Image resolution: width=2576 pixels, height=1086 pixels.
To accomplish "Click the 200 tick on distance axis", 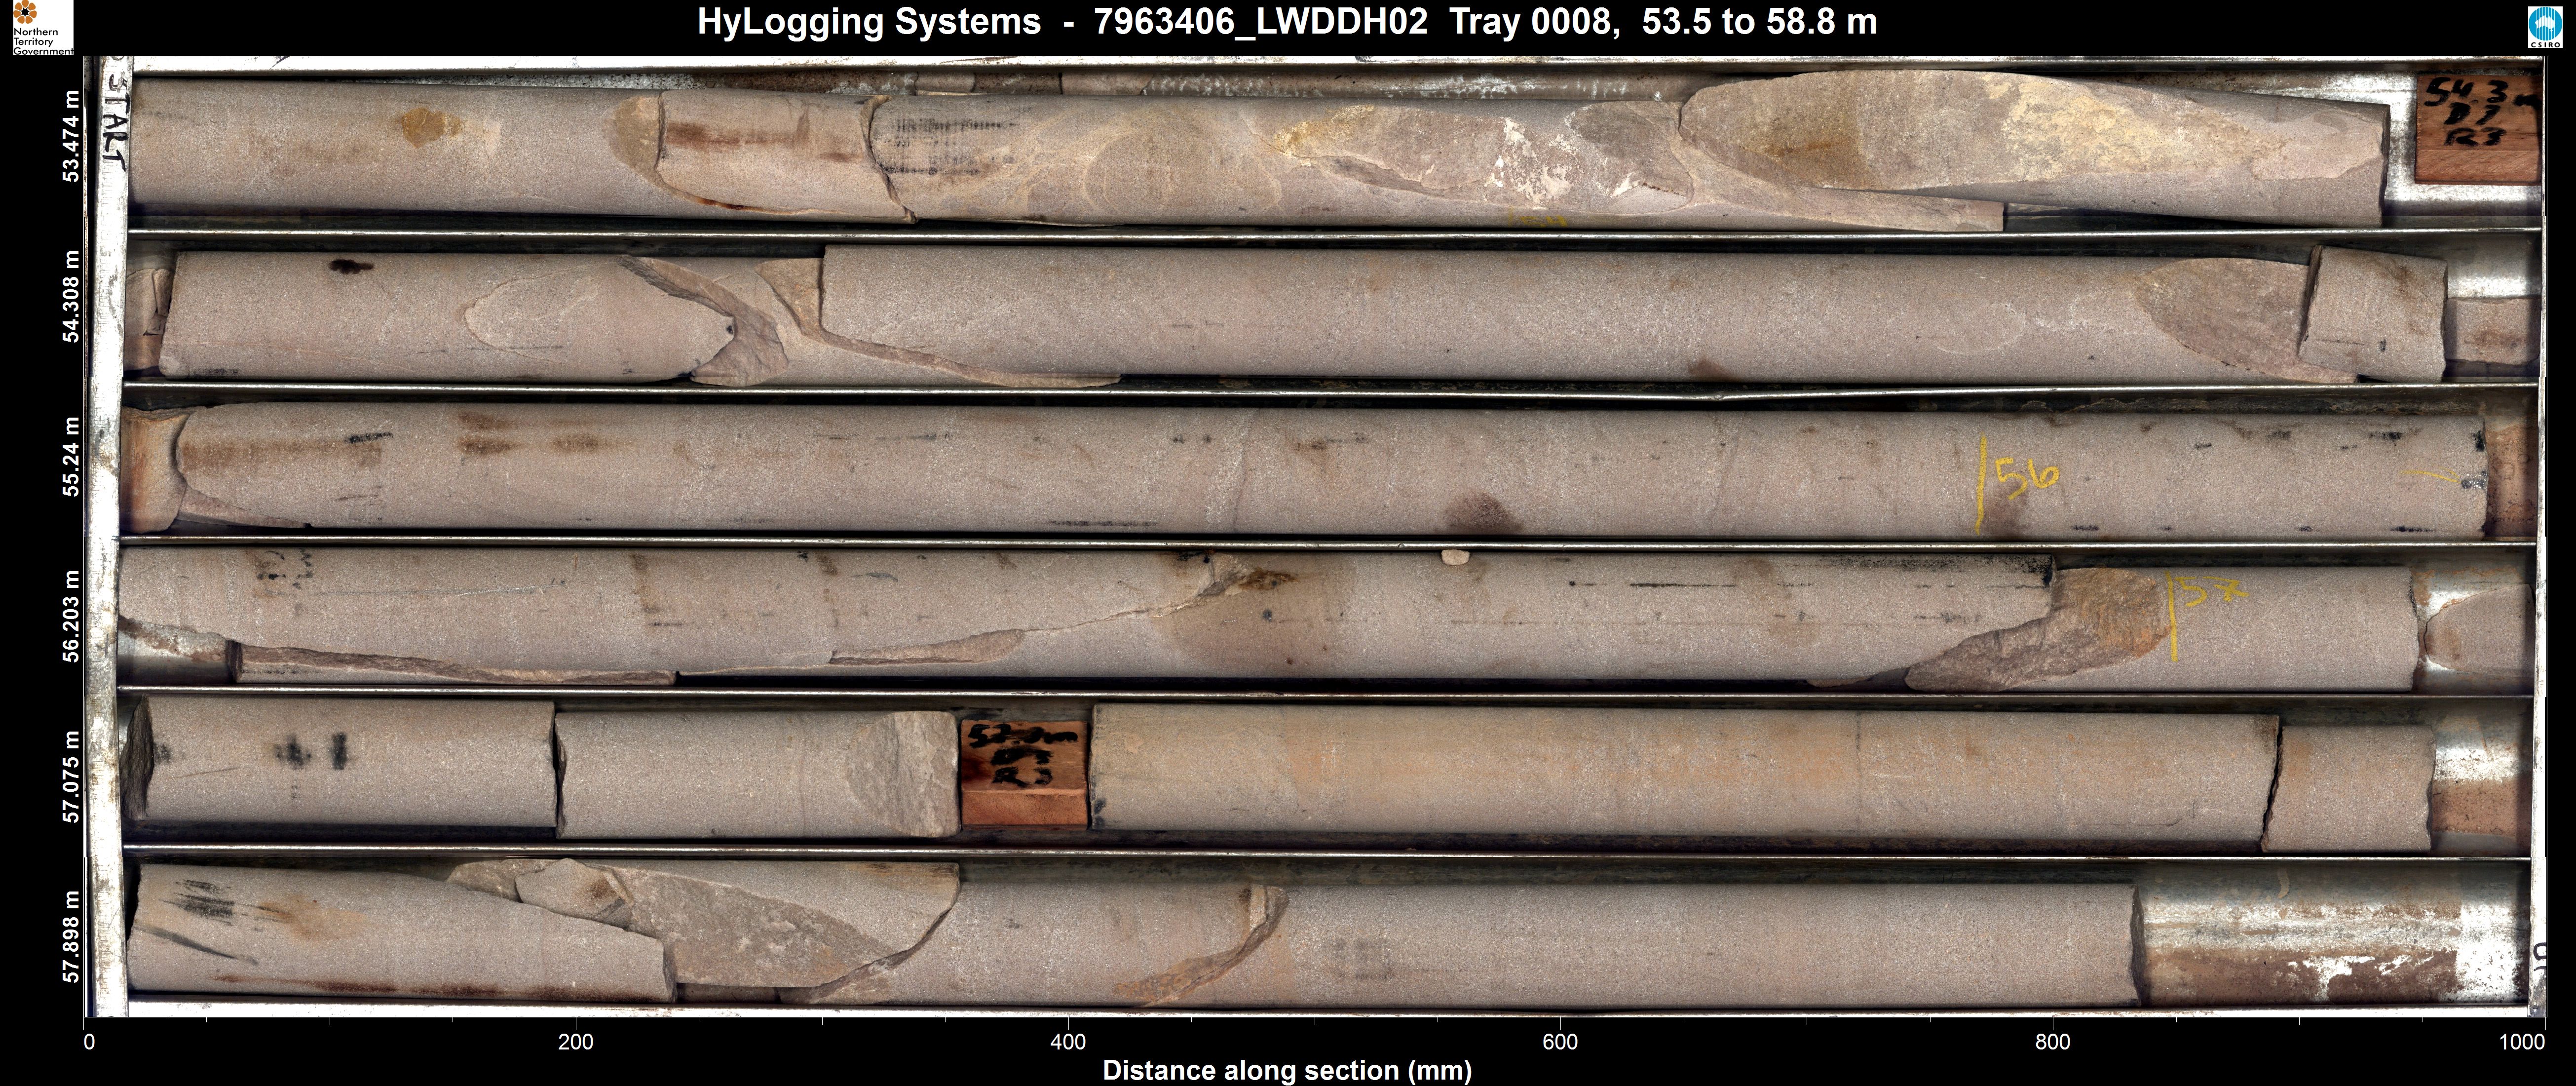I will [x=575, y=1041].
